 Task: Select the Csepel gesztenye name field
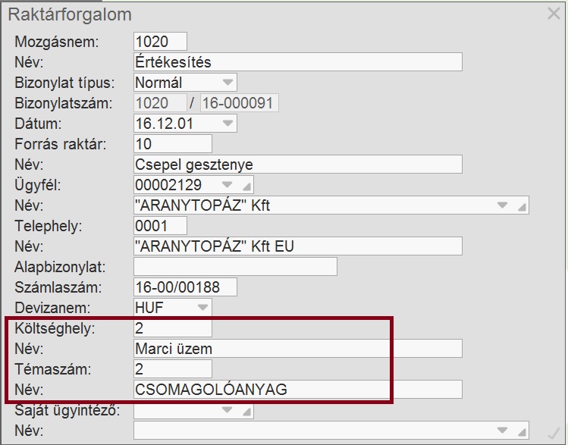point(297,165)
